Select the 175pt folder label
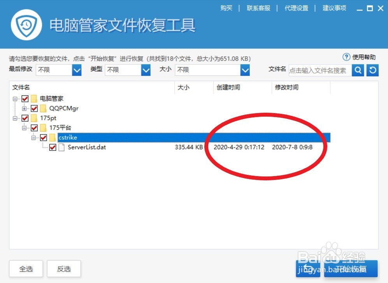The image size is (388, 283). (48, 118)
